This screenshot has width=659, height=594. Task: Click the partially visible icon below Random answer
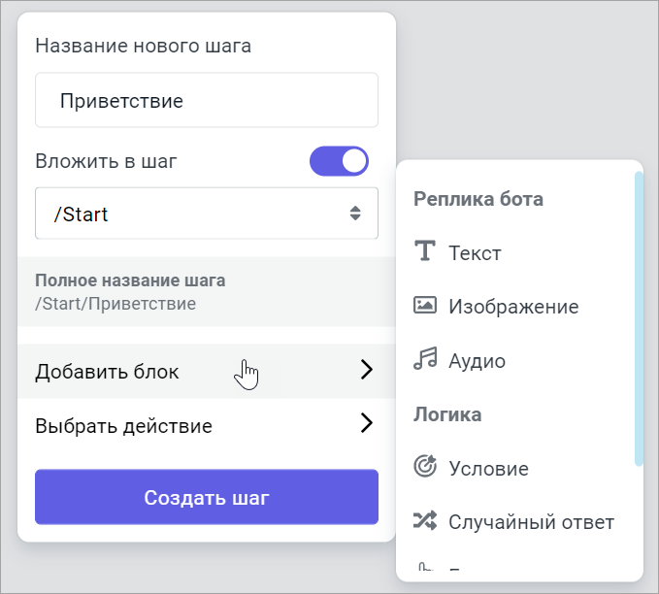click(425, 570)
